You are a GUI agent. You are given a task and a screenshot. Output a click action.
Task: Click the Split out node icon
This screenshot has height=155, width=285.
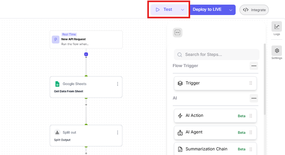coord(57,132)
